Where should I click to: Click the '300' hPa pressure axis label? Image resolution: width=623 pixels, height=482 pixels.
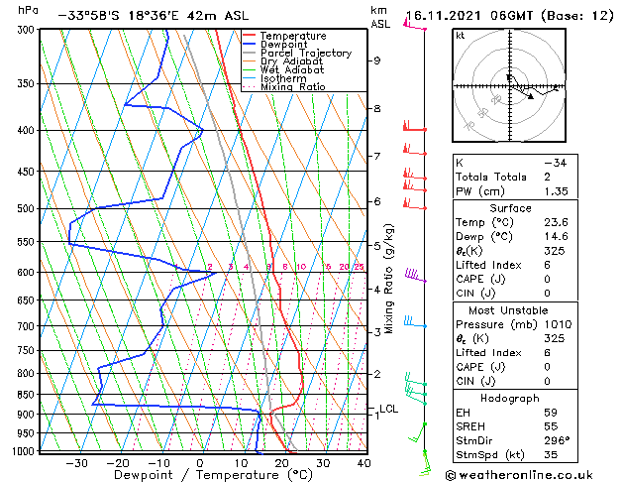(x=28, y=30)
